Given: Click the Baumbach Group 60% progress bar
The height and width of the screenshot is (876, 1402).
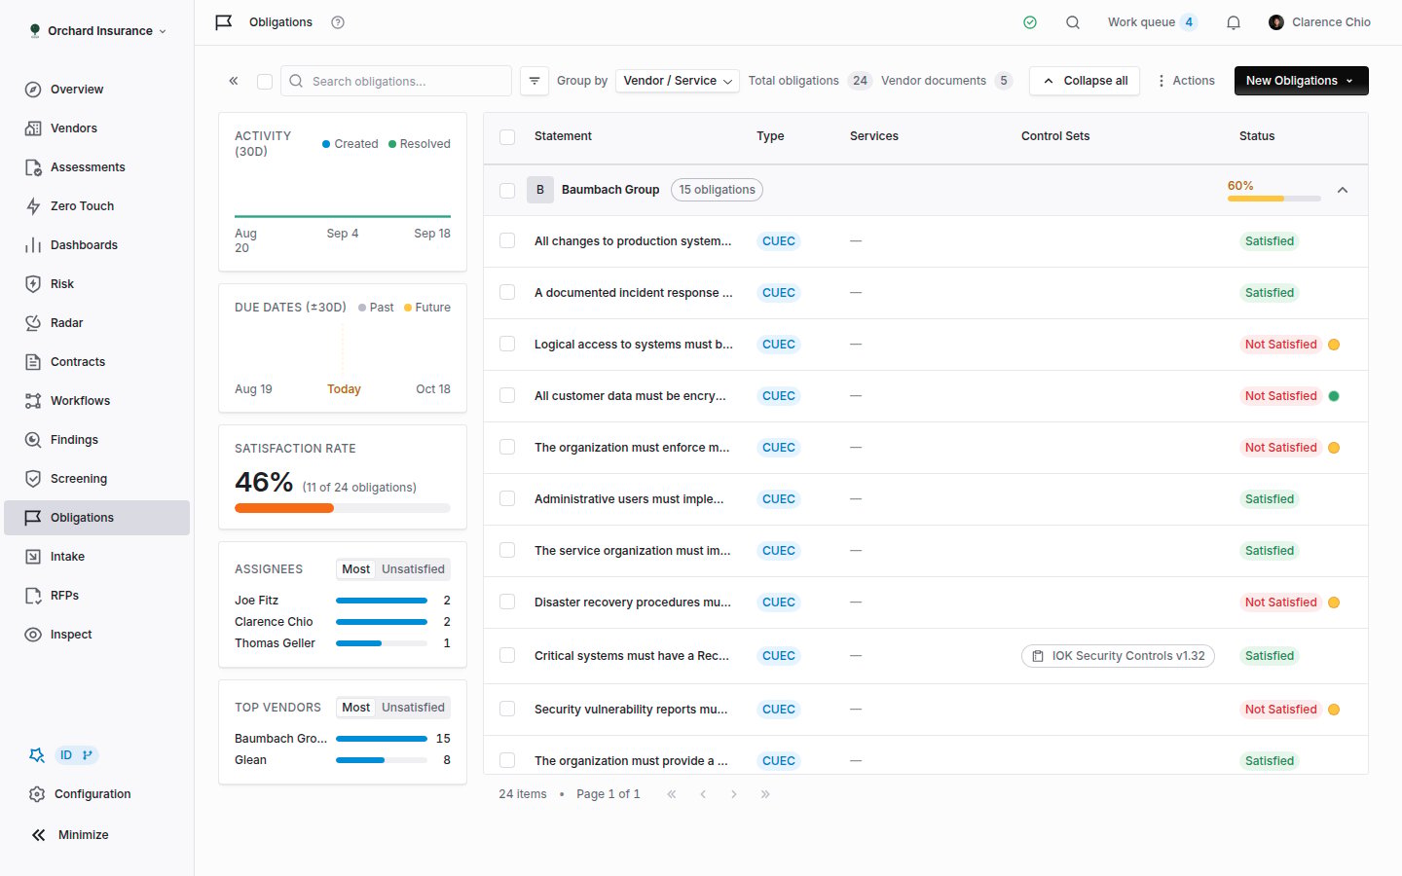Looking at the screenshot, I should [x=1273, y=199].
